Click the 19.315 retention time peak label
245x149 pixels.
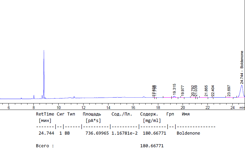[x=174, y=89]
